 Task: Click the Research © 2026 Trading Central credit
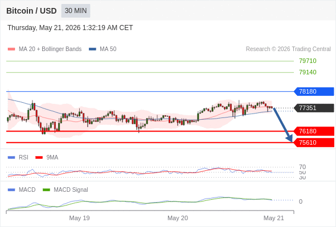[288, 49]
